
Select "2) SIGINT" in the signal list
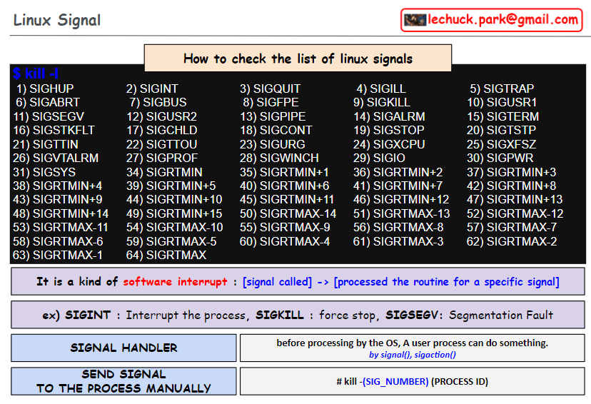(152, 89)
